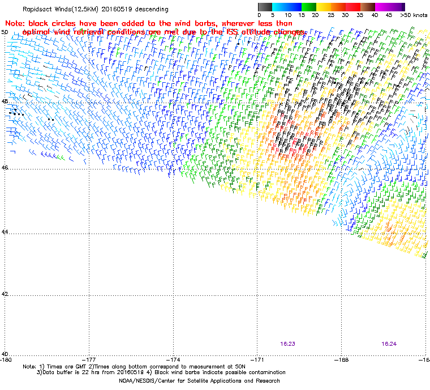Viewport: 430px width, 390px height.
Task: Click the longitude label '-177'
Action: (89, 360)
